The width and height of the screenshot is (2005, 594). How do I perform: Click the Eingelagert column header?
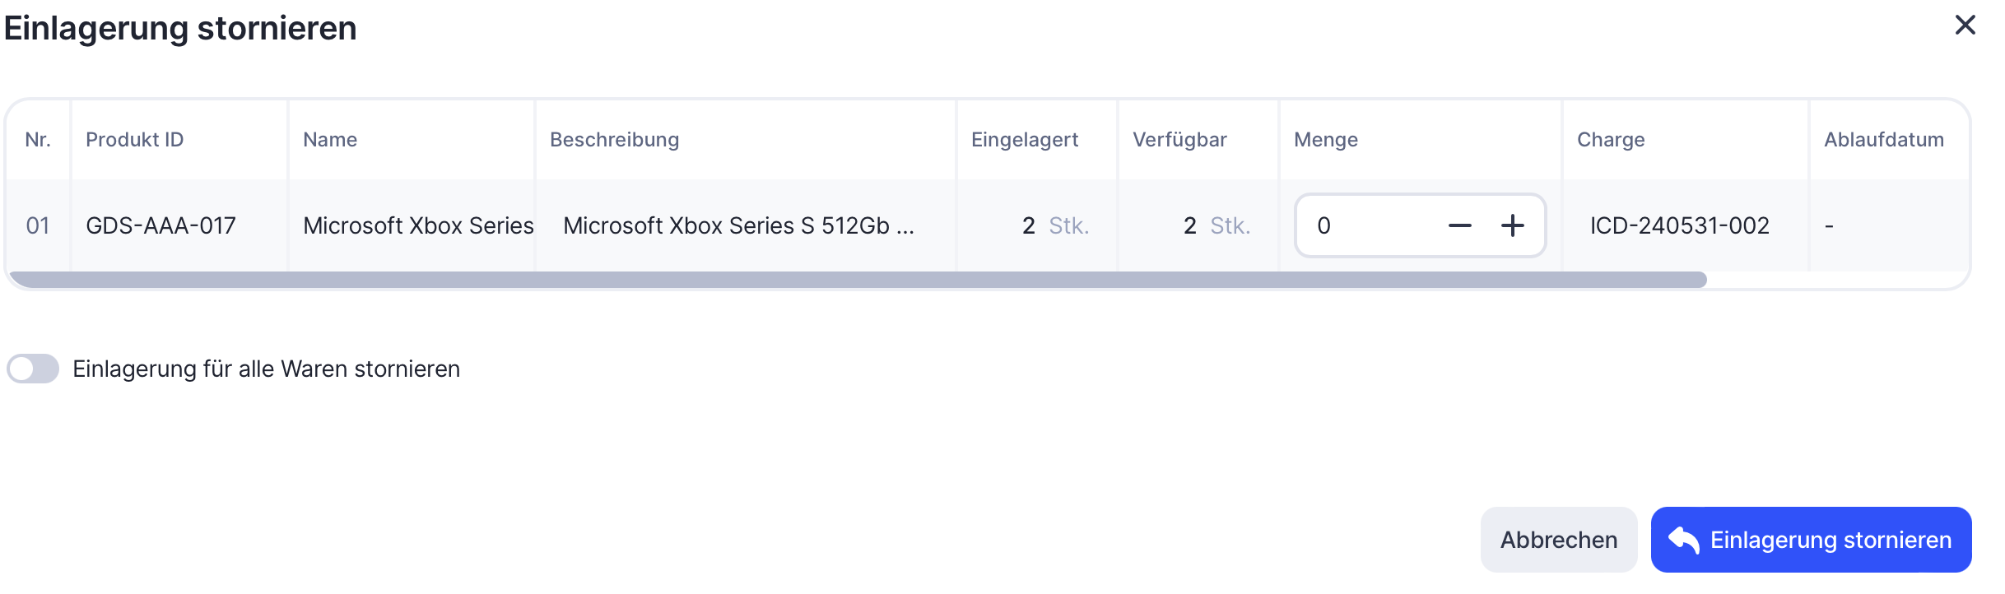[1025, 140]
